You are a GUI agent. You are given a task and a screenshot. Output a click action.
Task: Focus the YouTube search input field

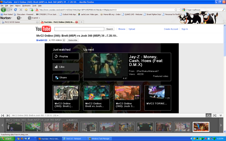[79, 29]
